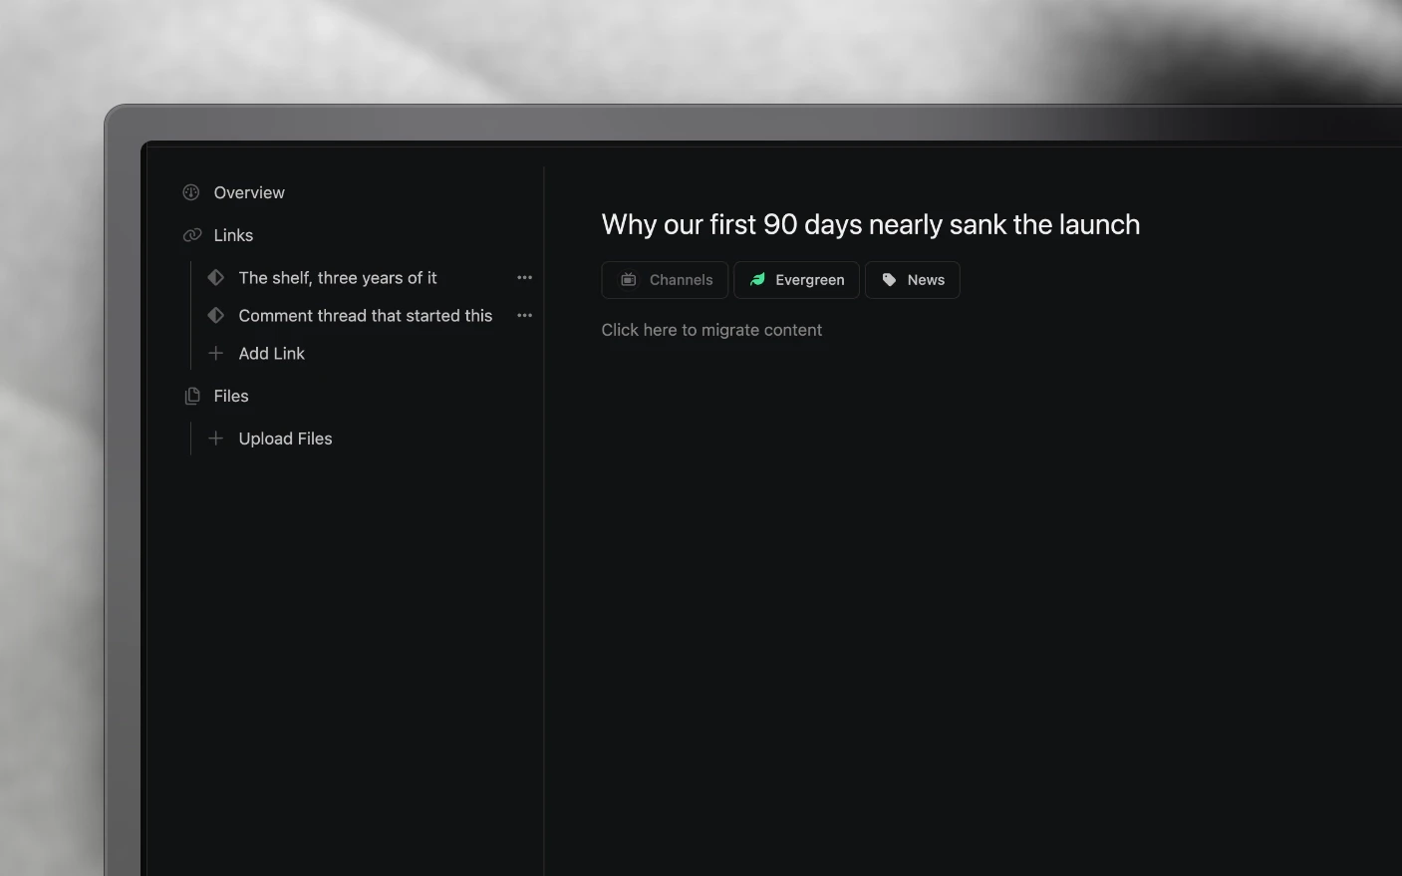The height and width of the screenshot is (876, 1402).
Task: Click the diamond icon beside 'The shelf, three years of it'
Action: [215, 277]
